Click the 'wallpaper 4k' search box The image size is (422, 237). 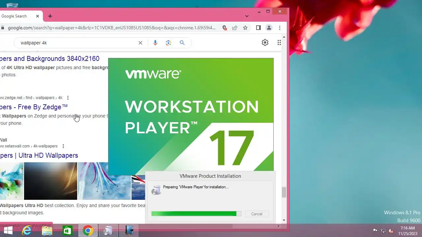click(77, 43)
